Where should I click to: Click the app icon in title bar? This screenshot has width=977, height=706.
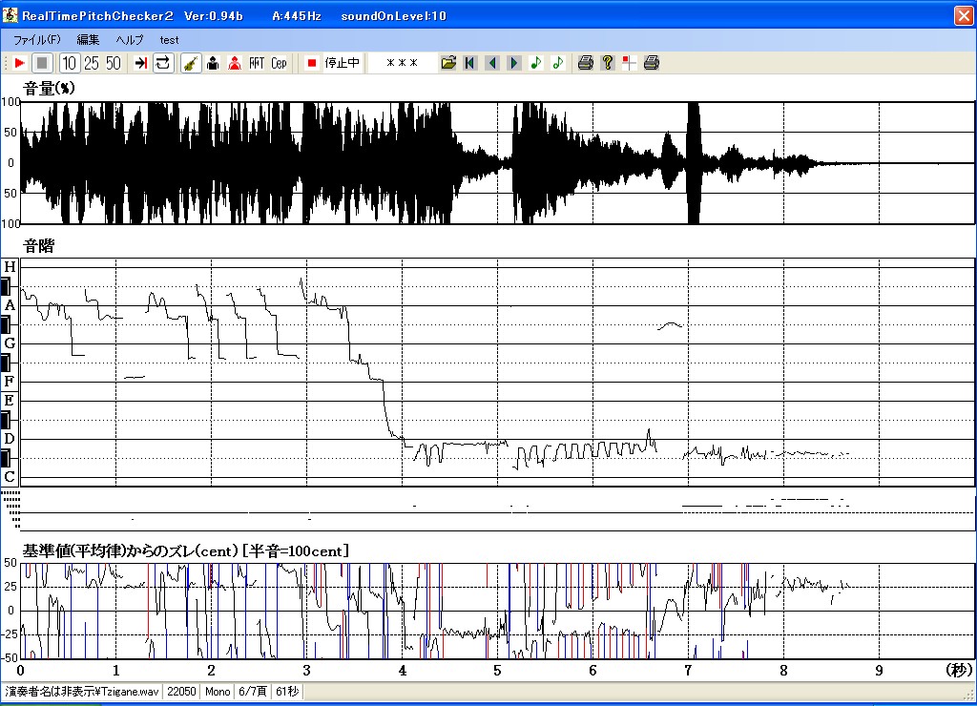pyautogui.click(x=10, y=15)
